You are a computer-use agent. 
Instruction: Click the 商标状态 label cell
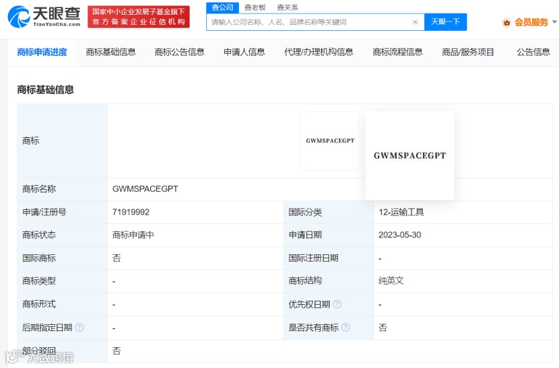pos(63,235)
